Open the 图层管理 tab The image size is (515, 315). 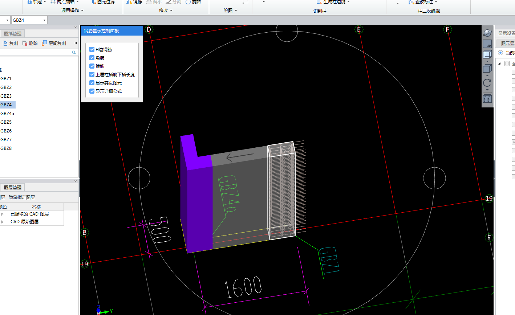pos(13,188)
